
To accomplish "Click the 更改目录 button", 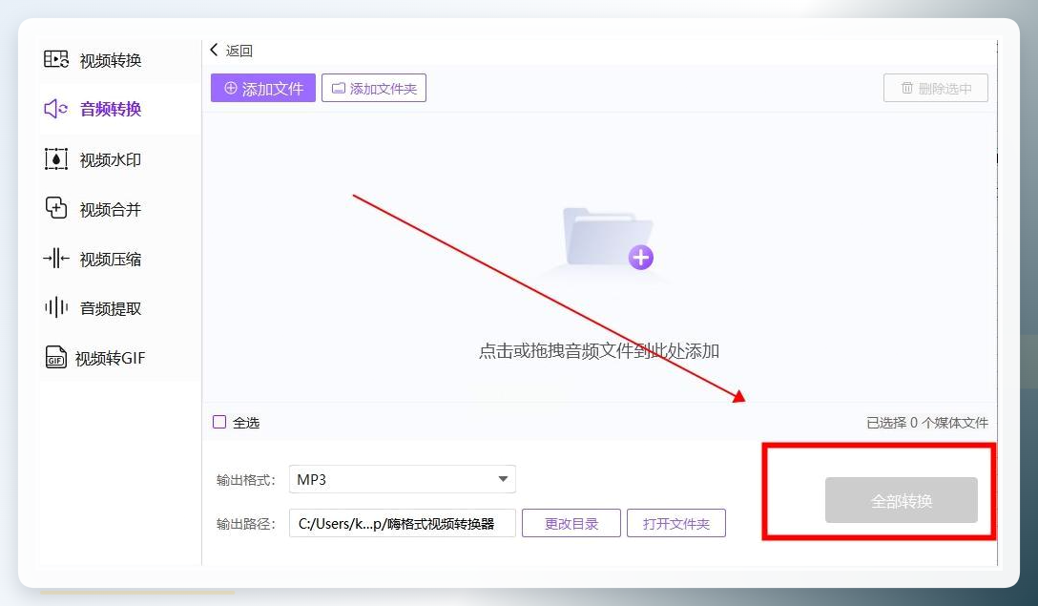I will (x=571, y=523).
